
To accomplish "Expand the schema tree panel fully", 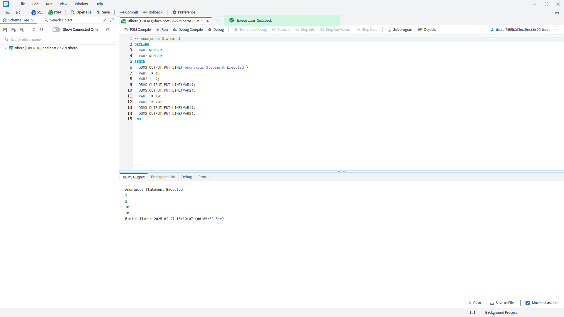I will [x=112, y=20].
